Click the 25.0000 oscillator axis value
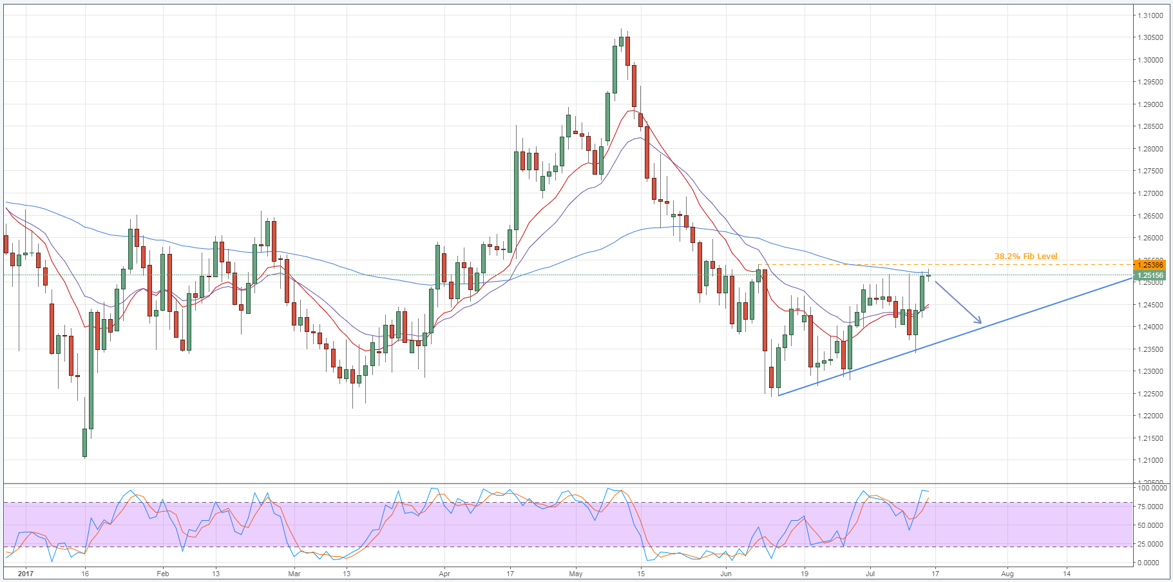This screenshot has height=582, width=1173. [1150, 544]
